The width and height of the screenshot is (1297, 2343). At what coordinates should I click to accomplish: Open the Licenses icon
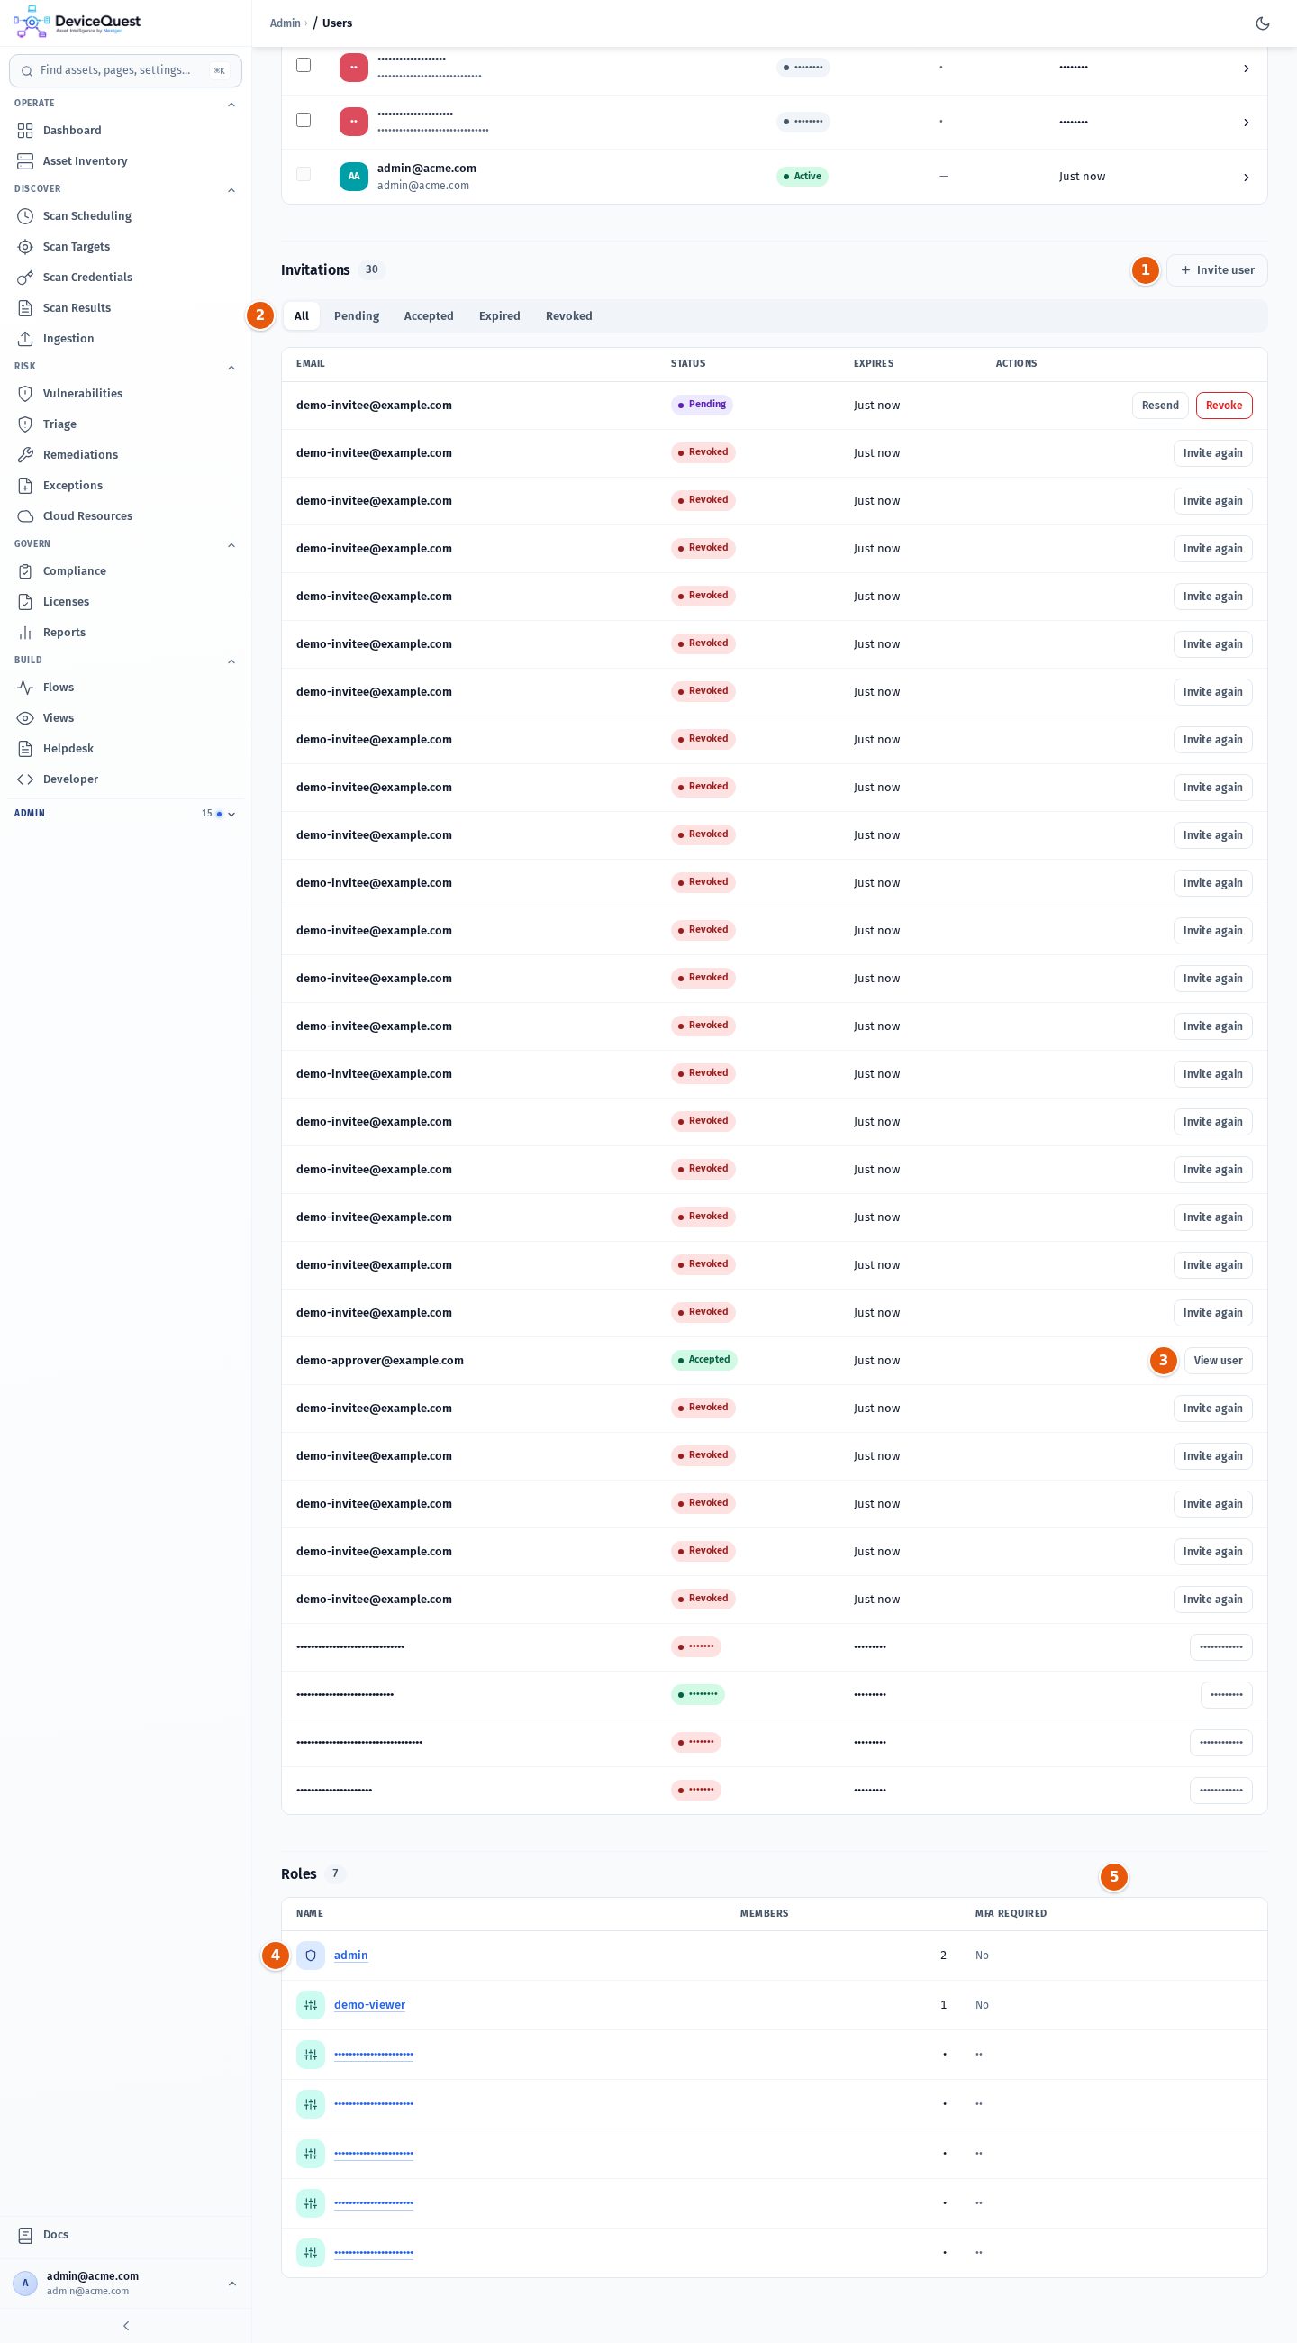coord(25,601)
